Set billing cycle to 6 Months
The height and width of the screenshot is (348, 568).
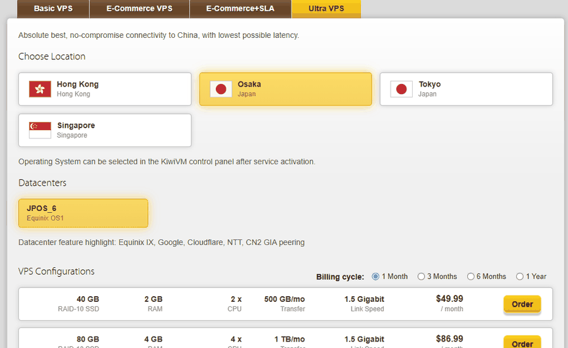click(x=471, y=277)
